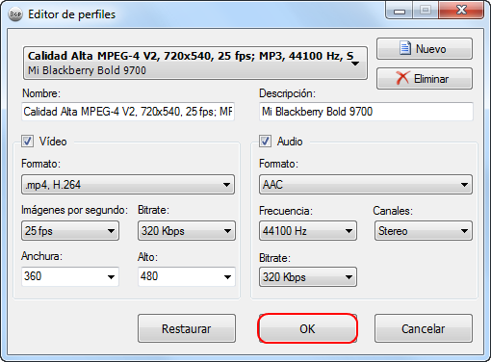This screenshot has width=491, height=362.
Task: Click the Nuevo document icon
Action: point(405,48)
